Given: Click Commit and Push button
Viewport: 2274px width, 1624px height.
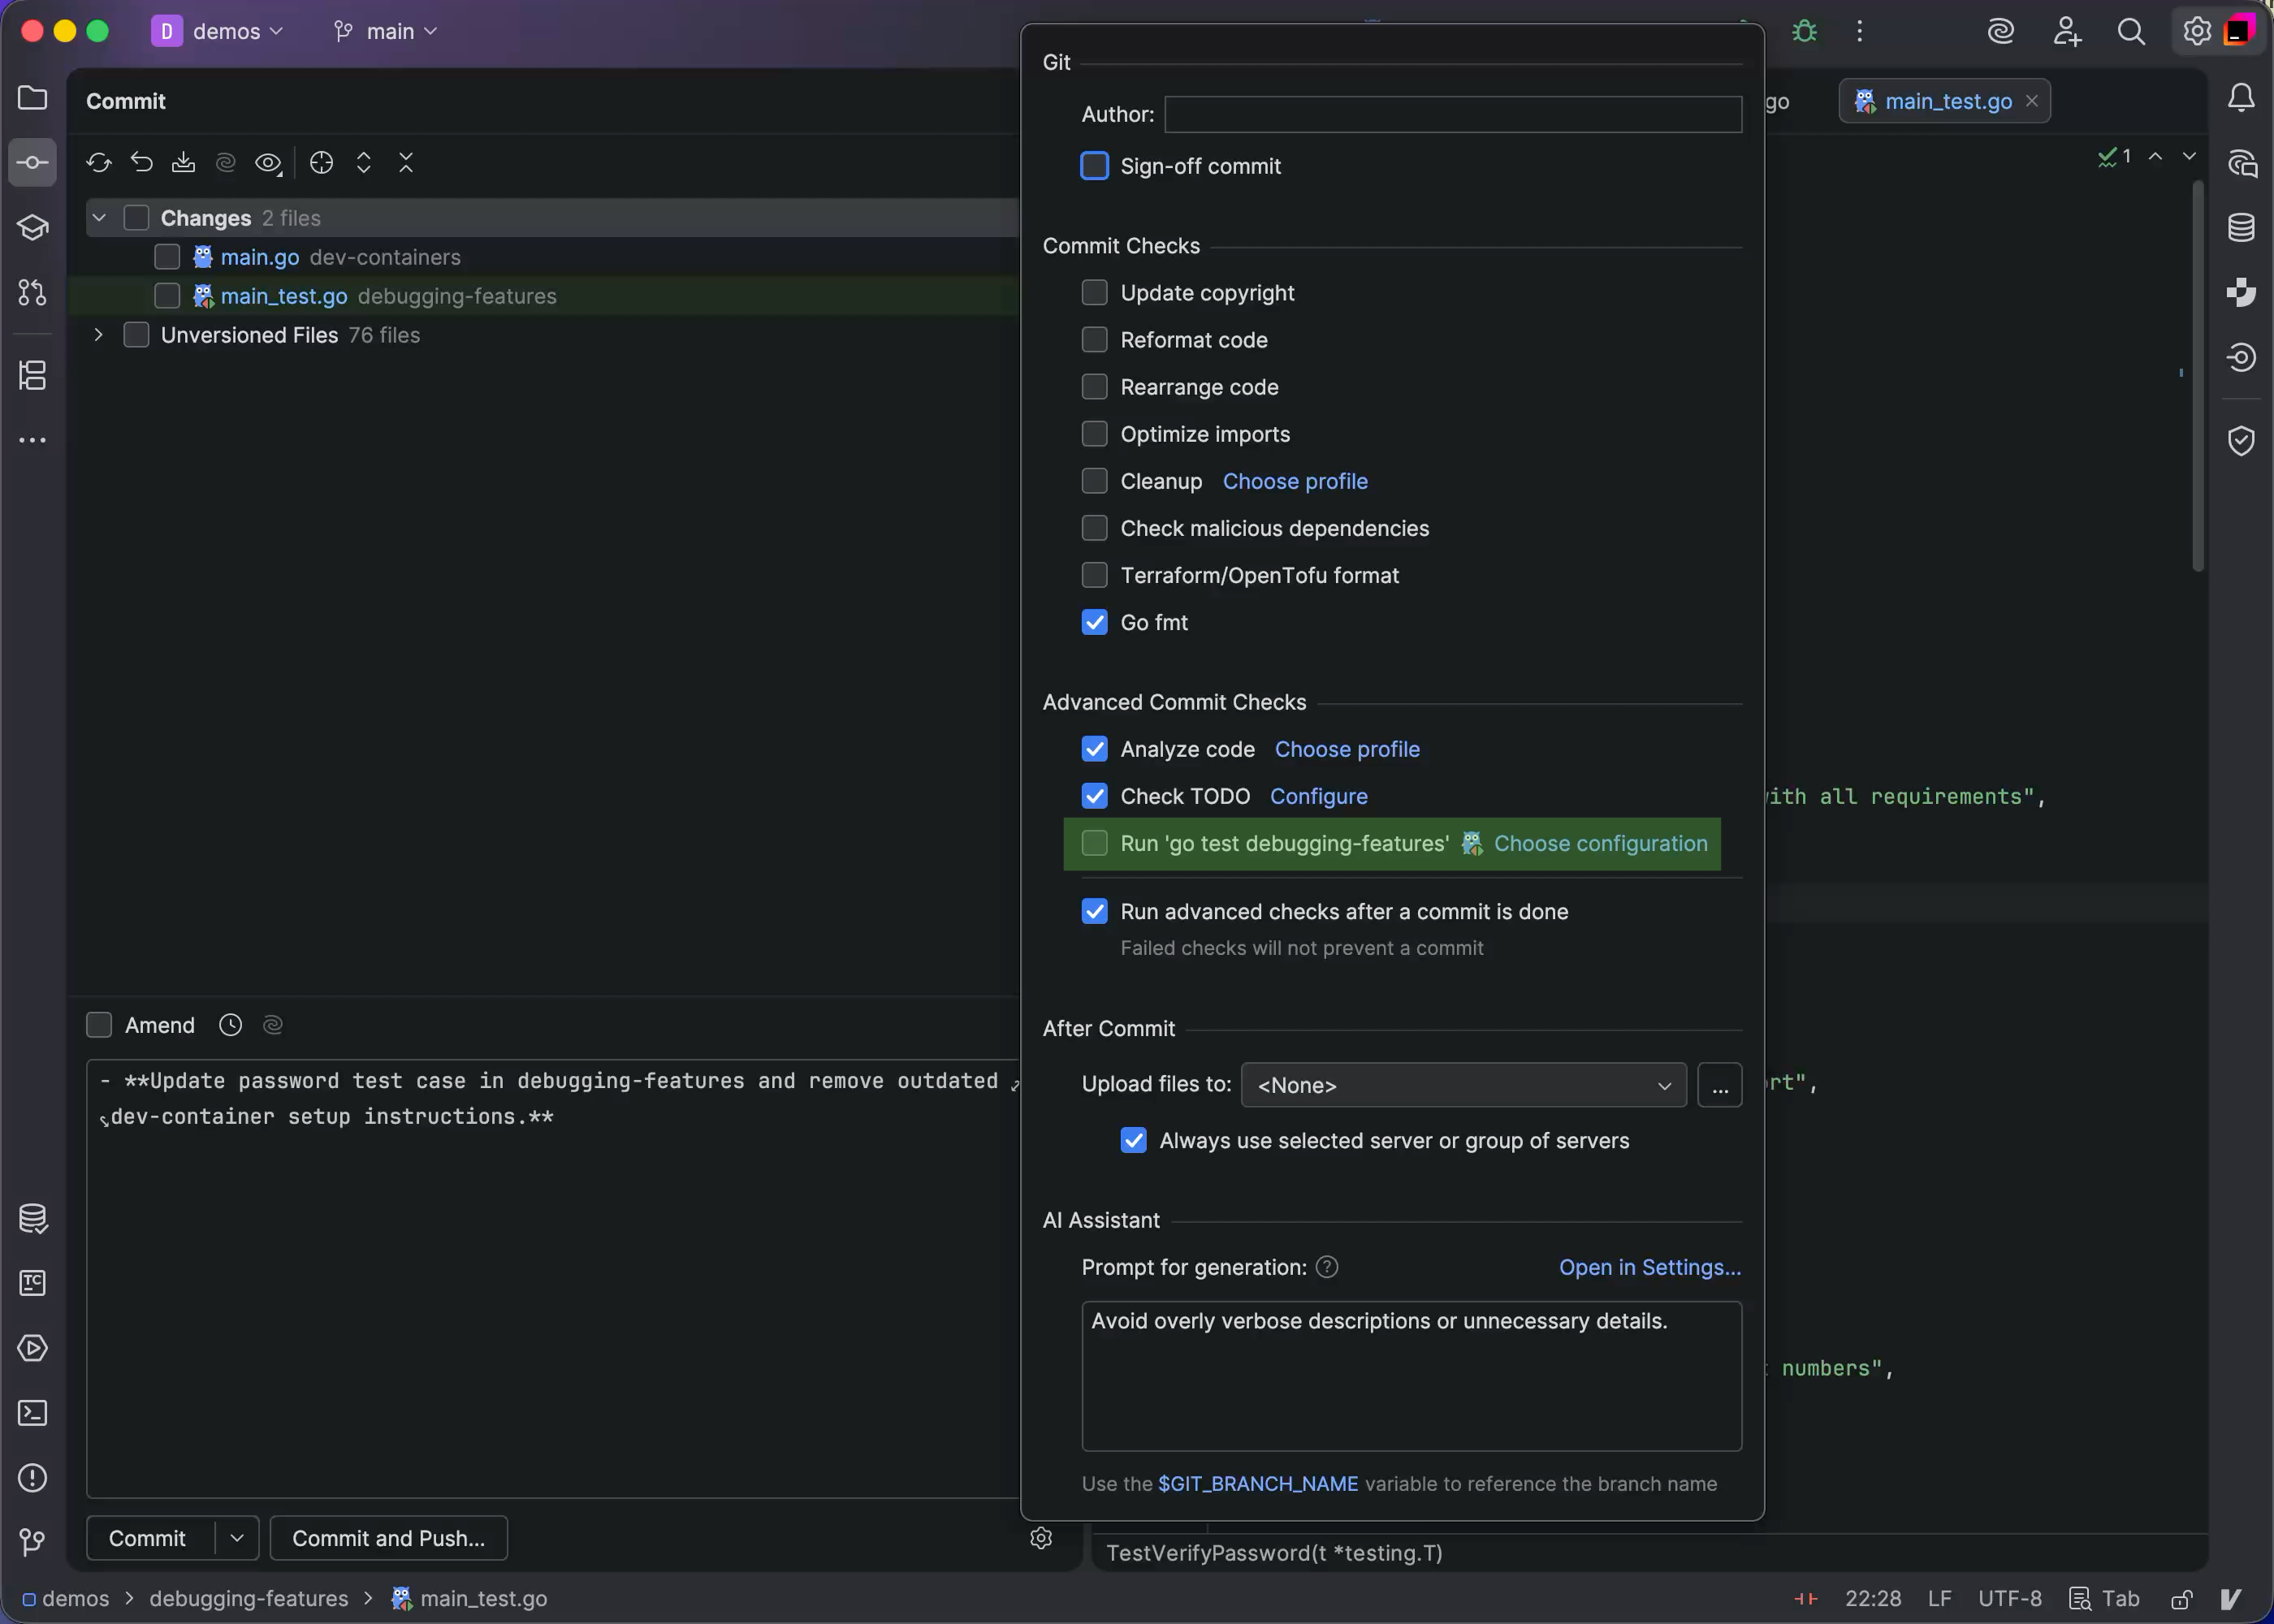Looking at the screenshot, I should point(388,1538).
